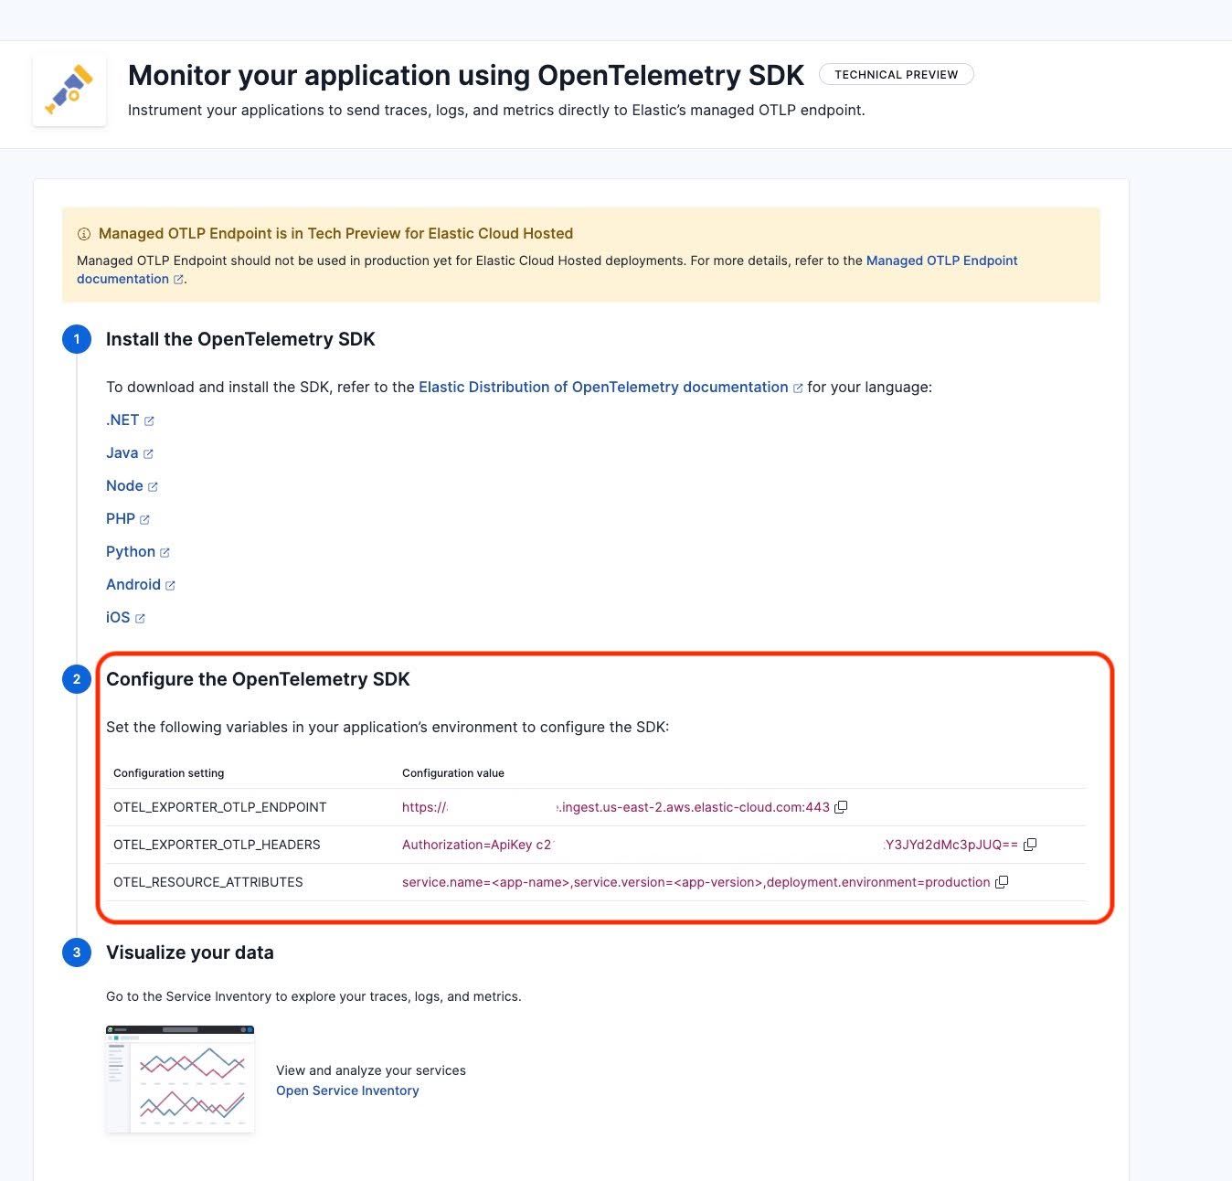Image resolution: width=1232 pixels, height=1181 pixels.
Task: Copy the OTEL_EXPORTER_OTLP_HEADERS API key
Action: [1030, 845]
